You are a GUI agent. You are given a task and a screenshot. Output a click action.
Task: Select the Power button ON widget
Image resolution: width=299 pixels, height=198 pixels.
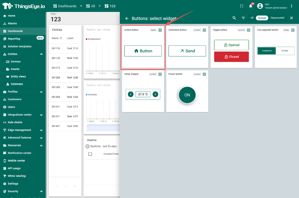tap(187, 95)
